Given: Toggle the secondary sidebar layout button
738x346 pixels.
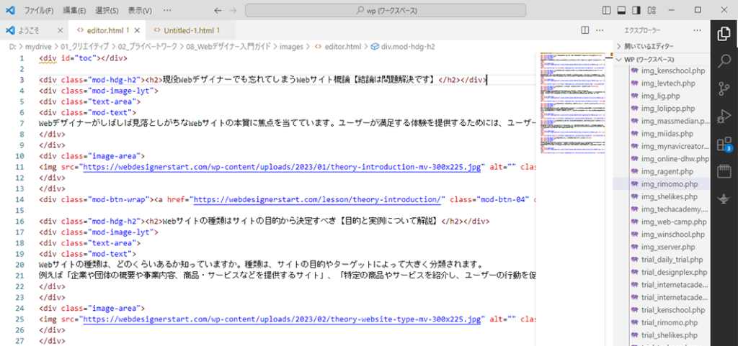Looking at the screenshot, I should click(x=636, y=10).
